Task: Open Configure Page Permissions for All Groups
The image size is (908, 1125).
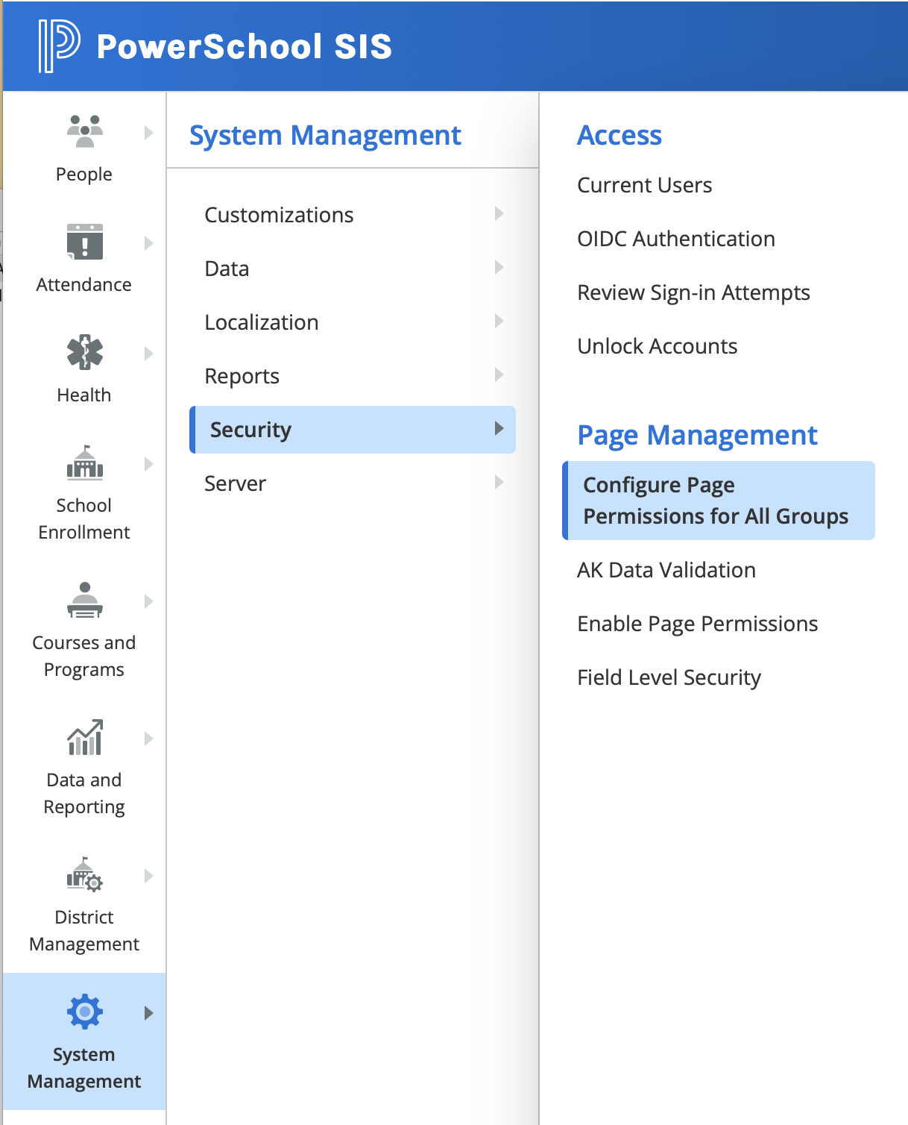Action: click(x=719, y=501)
